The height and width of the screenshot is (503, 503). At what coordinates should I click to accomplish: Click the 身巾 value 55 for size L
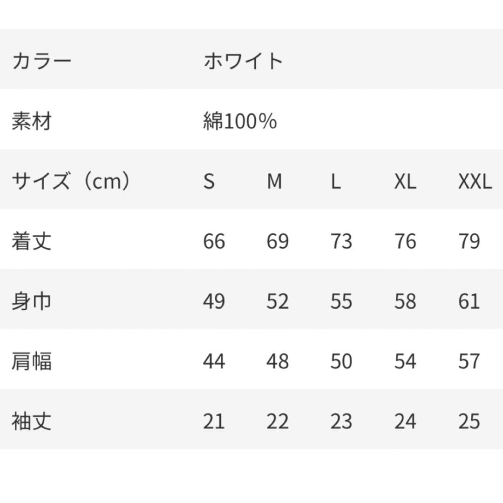point(341,302)
